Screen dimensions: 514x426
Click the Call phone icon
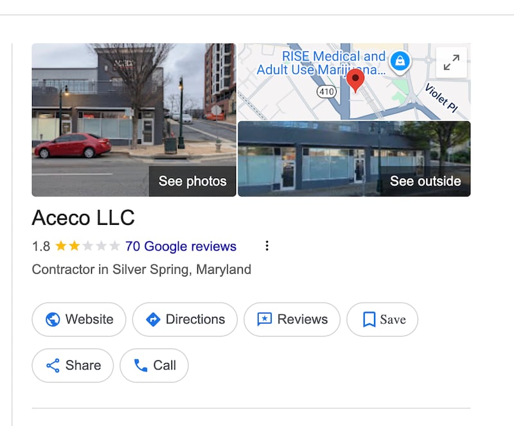point(141,365)
